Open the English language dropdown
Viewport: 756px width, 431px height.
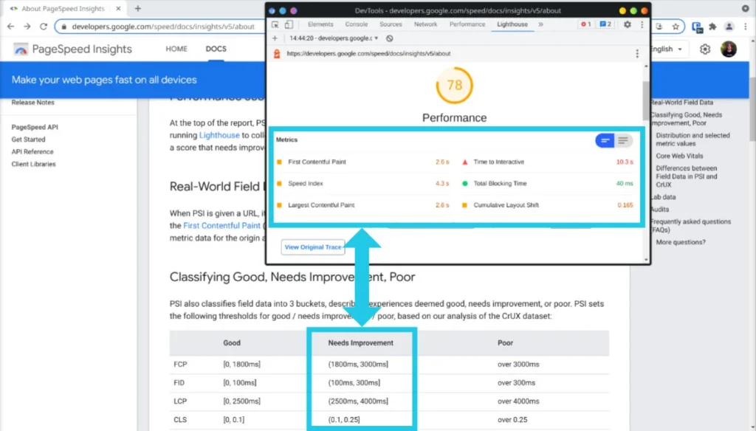(667, 49)
